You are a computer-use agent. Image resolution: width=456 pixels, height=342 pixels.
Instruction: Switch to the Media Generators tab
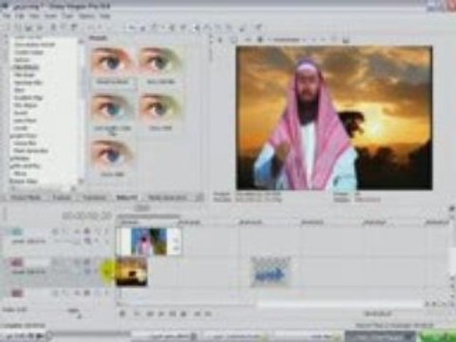167,198
